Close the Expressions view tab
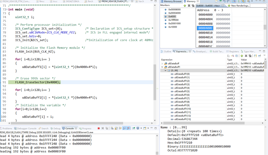The width and height of the screenshot is (268, 155). pyautogui.click(x=190, y=51)
